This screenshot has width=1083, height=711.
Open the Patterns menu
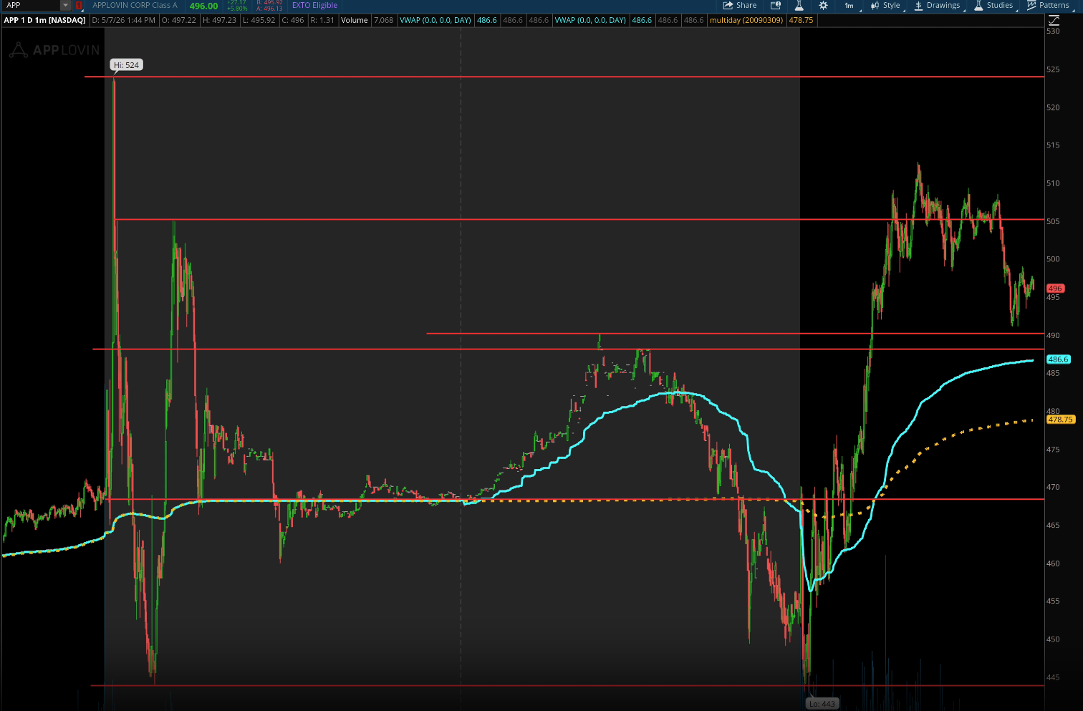point(1048,5)
